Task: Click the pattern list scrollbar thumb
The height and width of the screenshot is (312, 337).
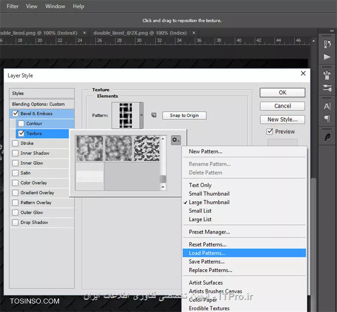Action: [163, 179]
